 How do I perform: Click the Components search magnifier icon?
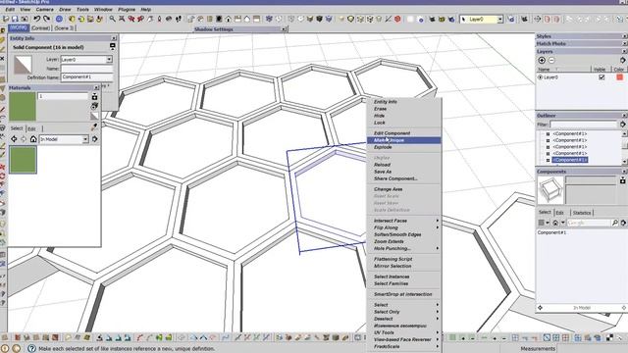[x=615, y=223]
